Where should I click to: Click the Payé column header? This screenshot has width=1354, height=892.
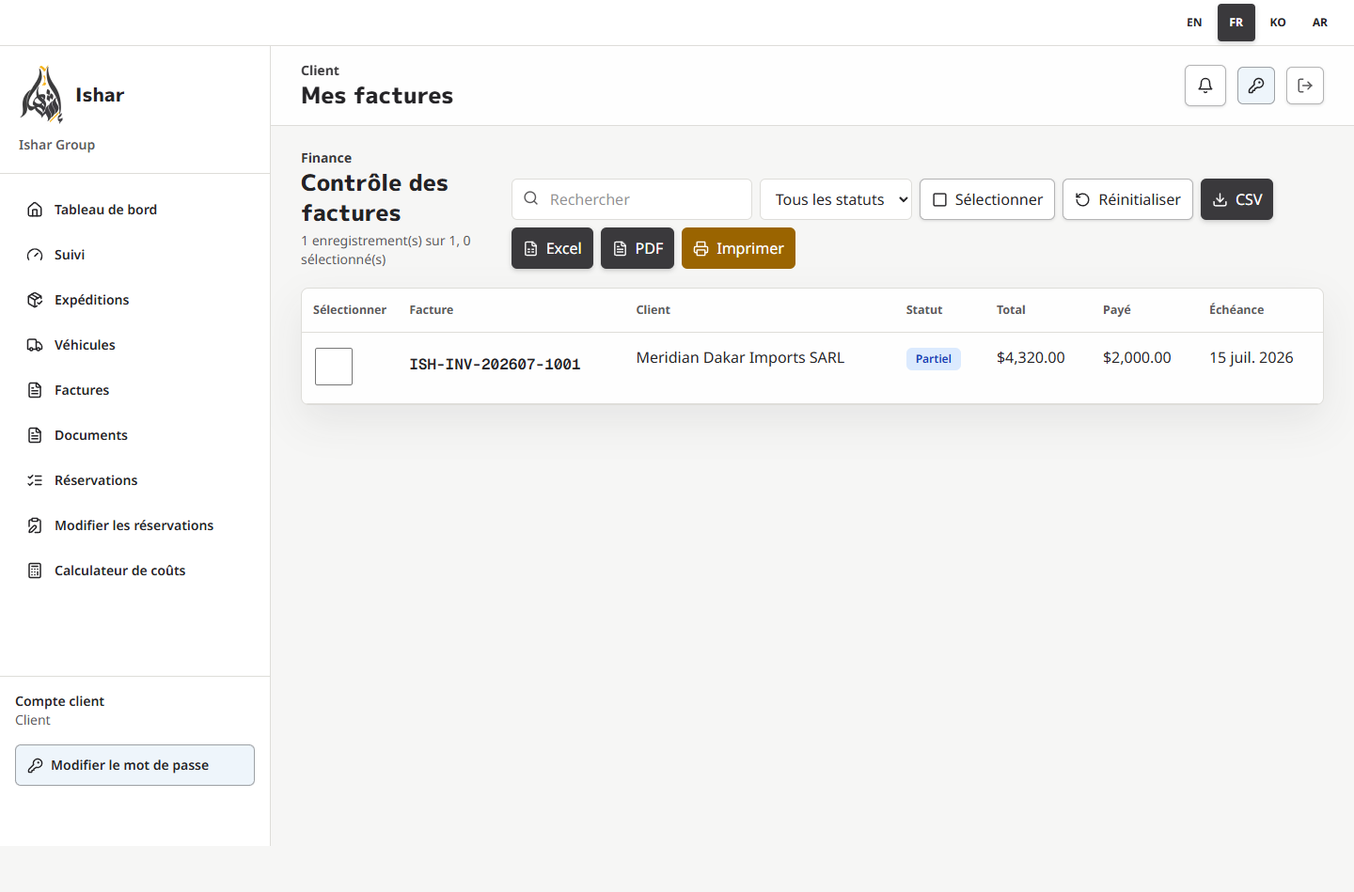(x=1117, y=309)
